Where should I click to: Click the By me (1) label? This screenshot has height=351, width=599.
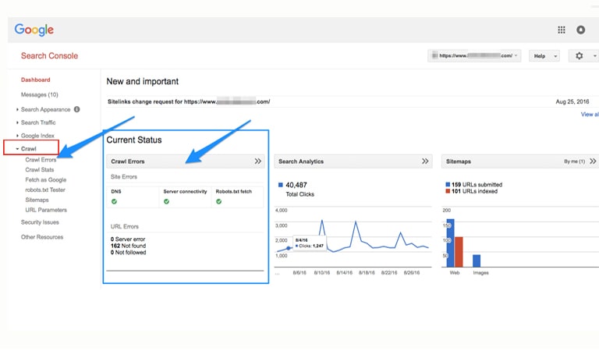point(574,161)
